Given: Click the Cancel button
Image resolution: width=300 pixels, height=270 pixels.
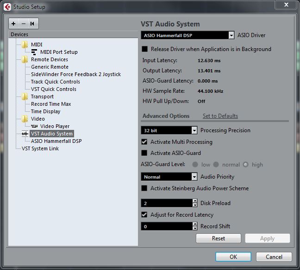Looking at the screenshot, I should 274,257.
